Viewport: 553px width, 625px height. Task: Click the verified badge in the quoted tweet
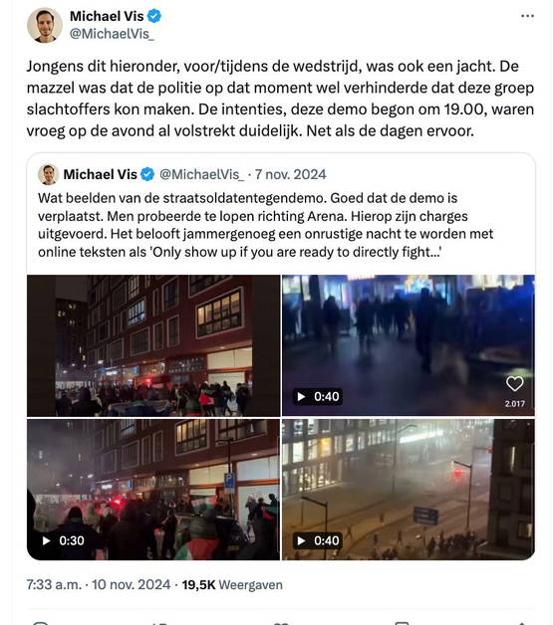[x=147, y=174]
